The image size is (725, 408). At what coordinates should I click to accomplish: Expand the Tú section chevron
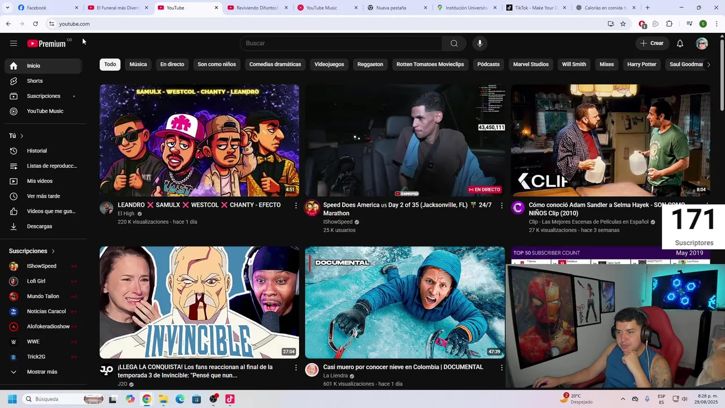pos(22,136)
